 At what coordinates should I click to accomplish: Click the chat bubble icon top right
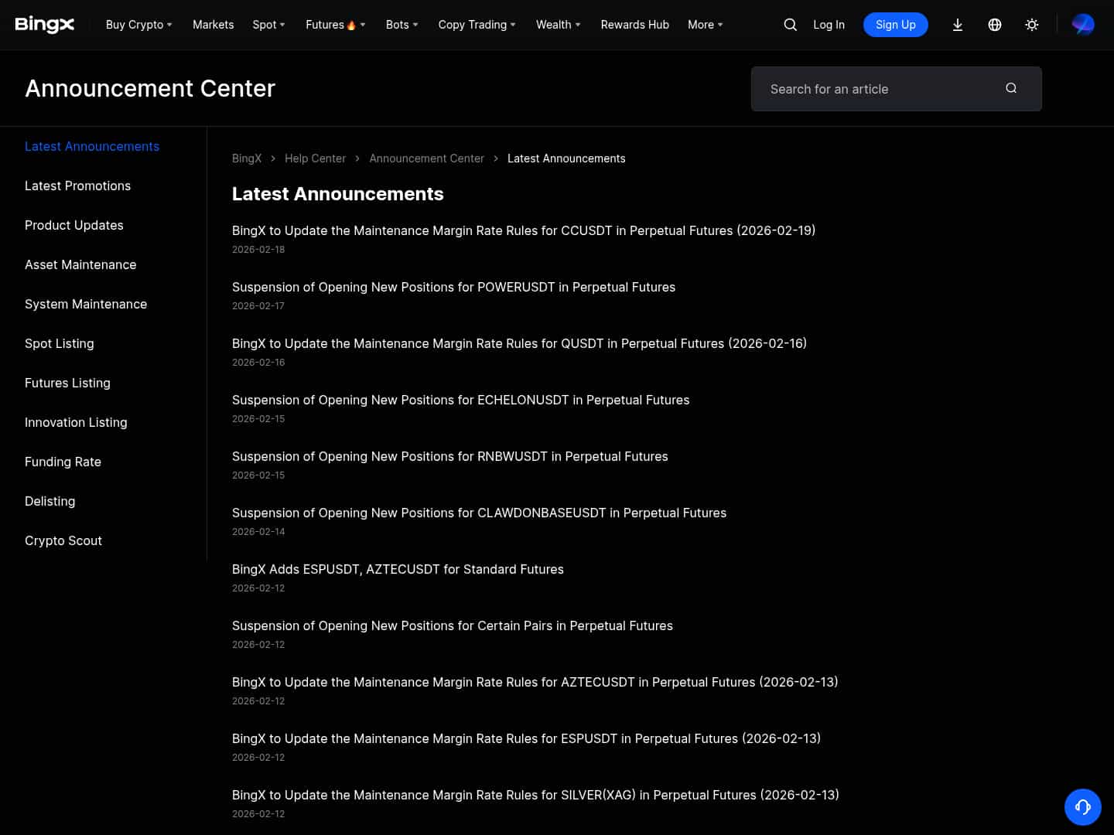(x=1083, y=24)
